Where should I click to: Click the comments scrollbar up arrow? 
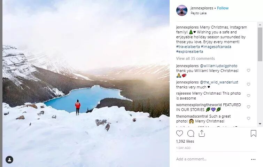(260, 25)
